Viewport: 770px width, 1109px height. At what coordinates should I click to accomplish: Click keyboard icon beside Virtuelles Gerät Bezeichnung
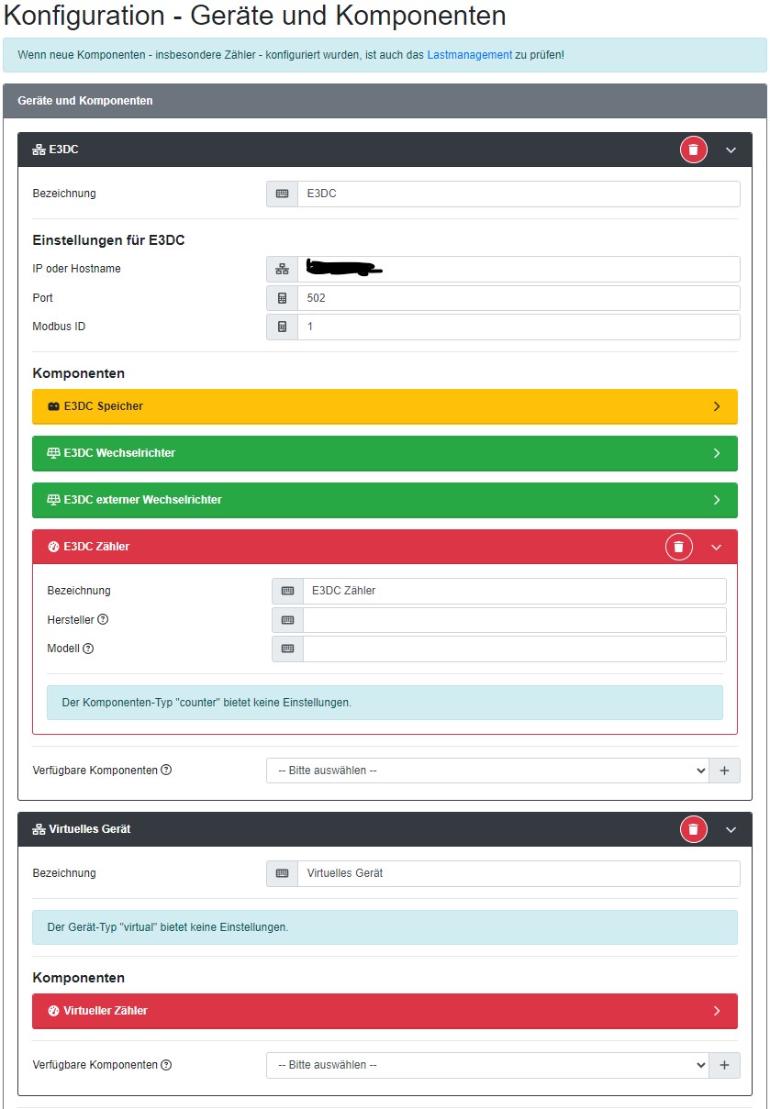click(282, 873)
